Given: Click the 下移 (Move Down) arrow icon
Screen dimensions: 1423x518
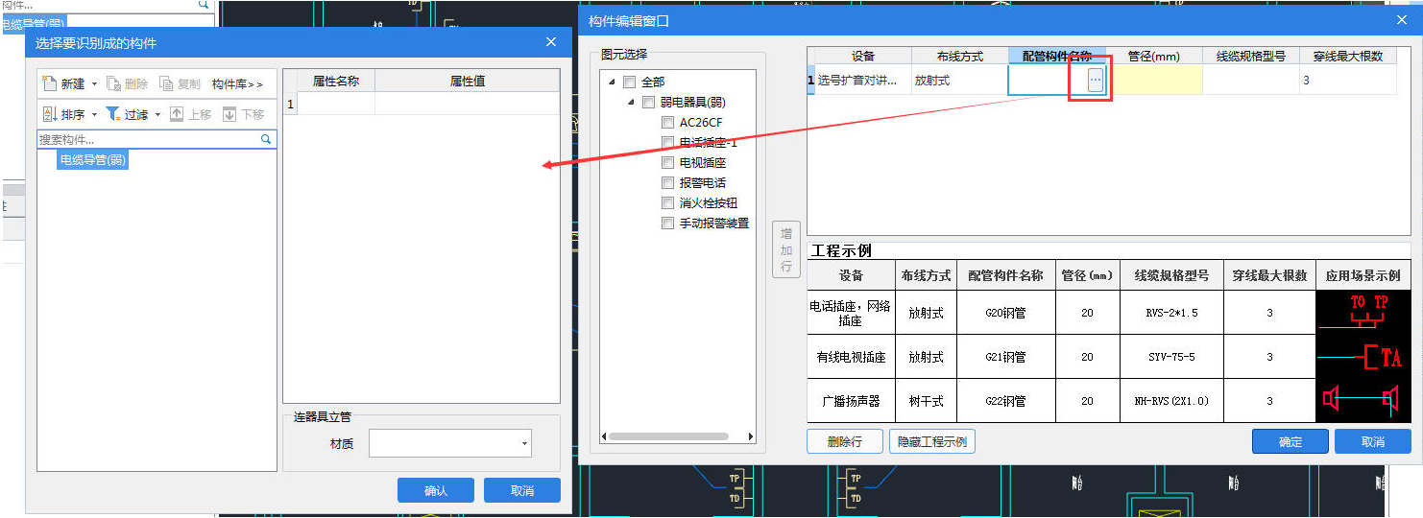Looking at the screenshot, I should (229, 114).
